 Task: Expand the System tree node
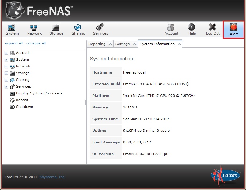coord(6,60)
